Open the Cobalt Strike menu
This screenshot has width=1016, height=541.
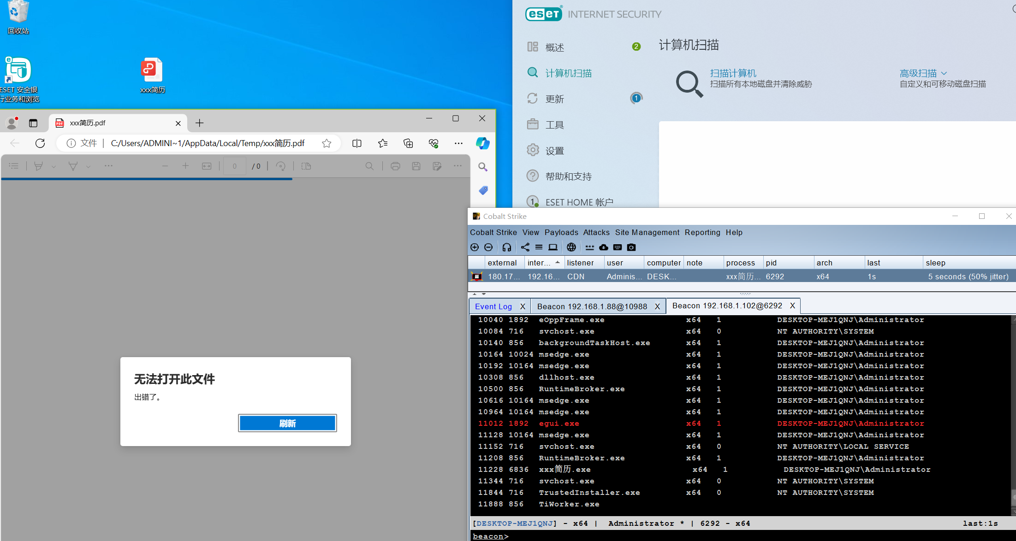tap(493, 232)
